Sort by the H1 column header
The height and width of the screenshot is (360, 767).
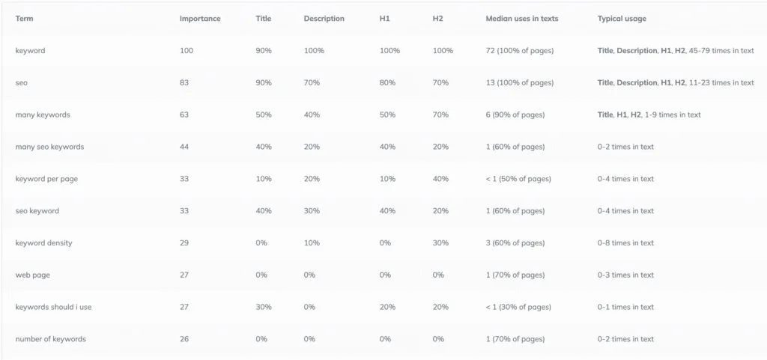click(384, 19)
